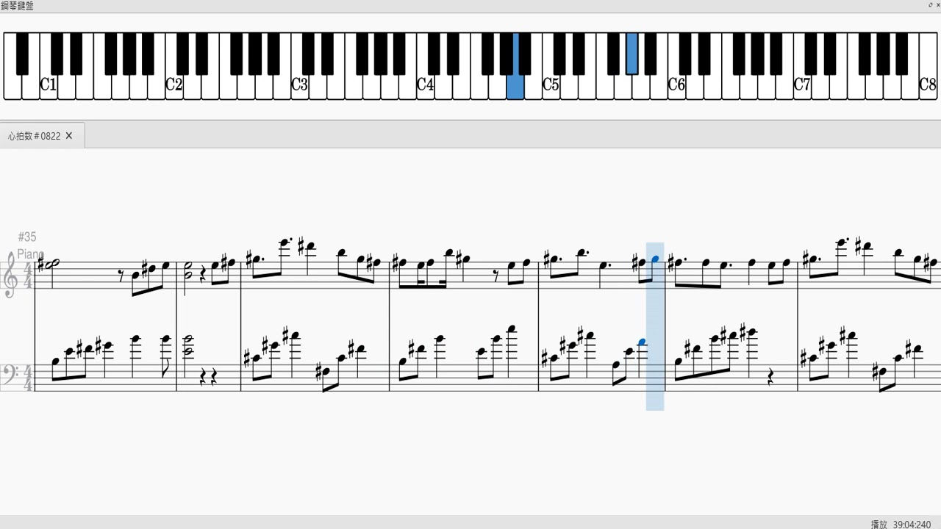Screen dimensions: 941x529
Task: Select the blue highlighted bass staff note
Action: [642, 342]
